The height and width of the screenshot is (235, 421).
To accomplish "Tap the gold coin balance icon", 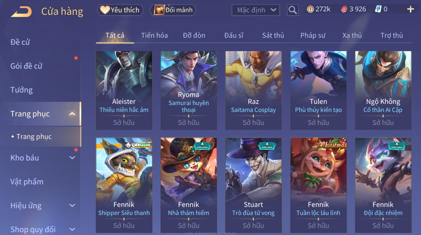I will coord(310,9).
